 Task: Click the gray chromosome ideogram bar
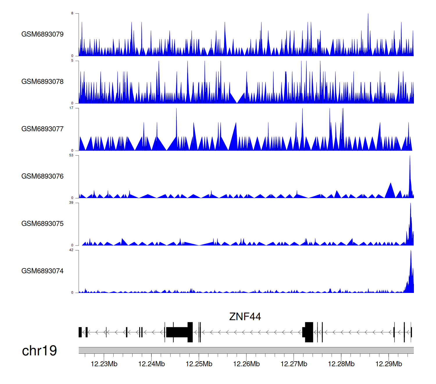point(246,350)
